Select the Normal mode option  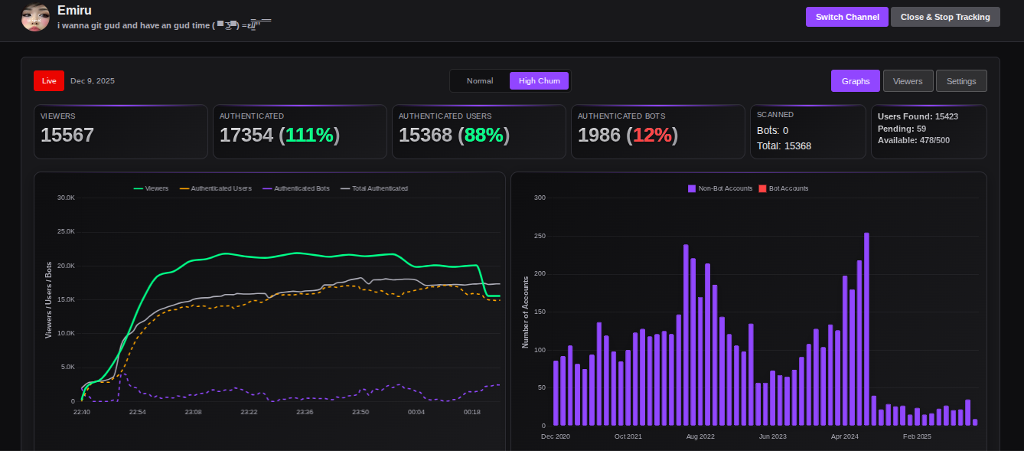[480, 81]
